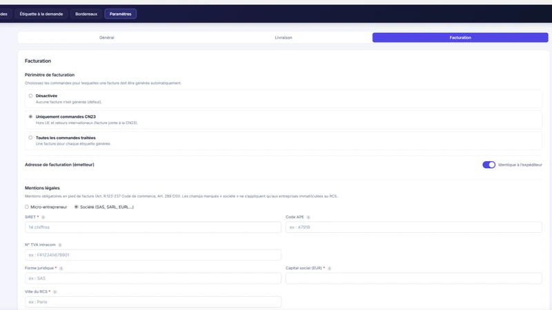Open the Étiquette à la demande tab

point(41,14)
